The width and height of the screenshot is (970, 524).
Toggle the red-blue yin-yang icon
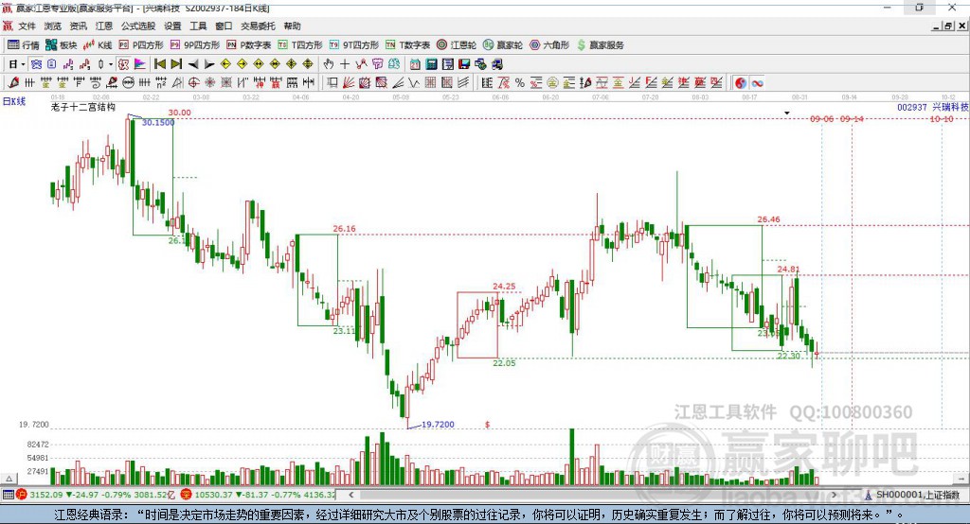click(741, 83)
